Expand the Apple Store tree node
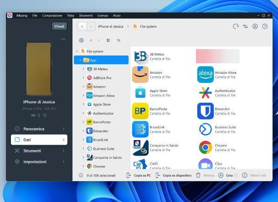The image size is (278, 202). pyautogui.click(x=83, y=104)
